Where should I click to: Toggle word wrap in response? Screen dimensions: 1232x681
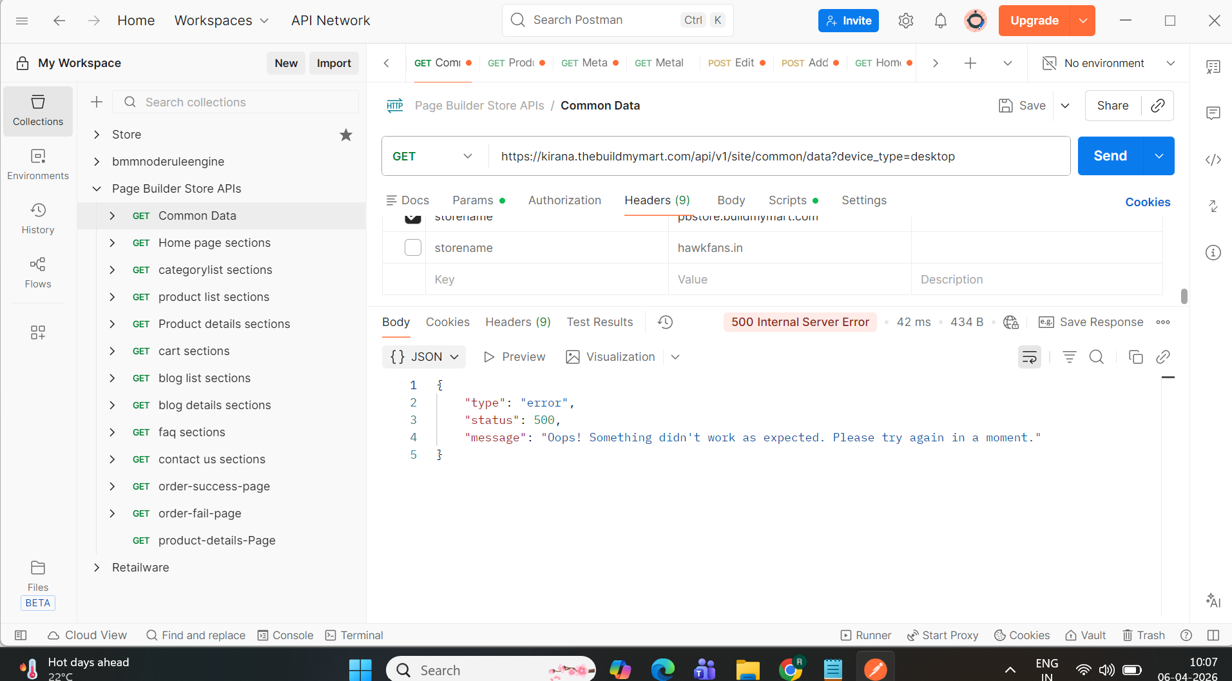click(1030, 357)
